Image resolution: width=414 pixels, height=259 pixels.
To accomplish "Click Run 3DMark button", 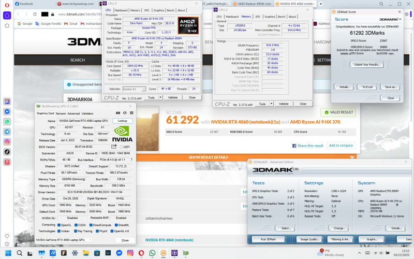I will pyautogui.click(x=268, y=239).
